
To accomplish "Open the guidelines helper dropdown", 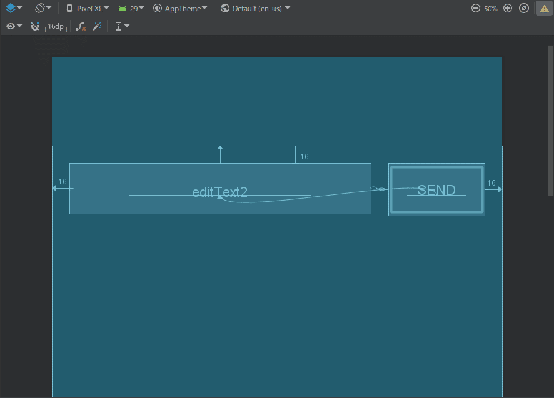I will [122, 26].
